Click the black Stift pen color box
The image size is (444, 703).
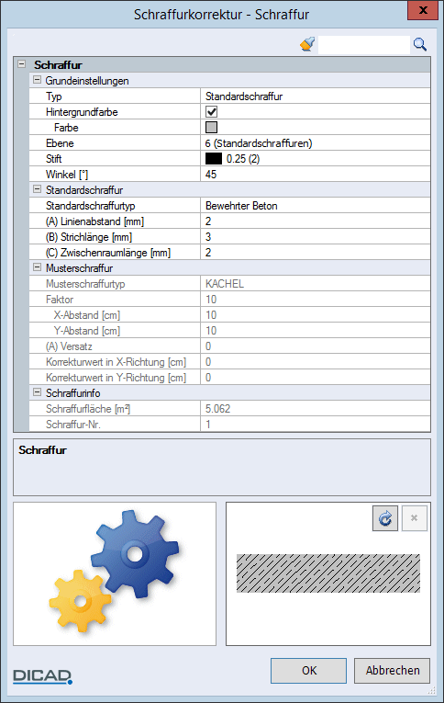pos(214,159)
